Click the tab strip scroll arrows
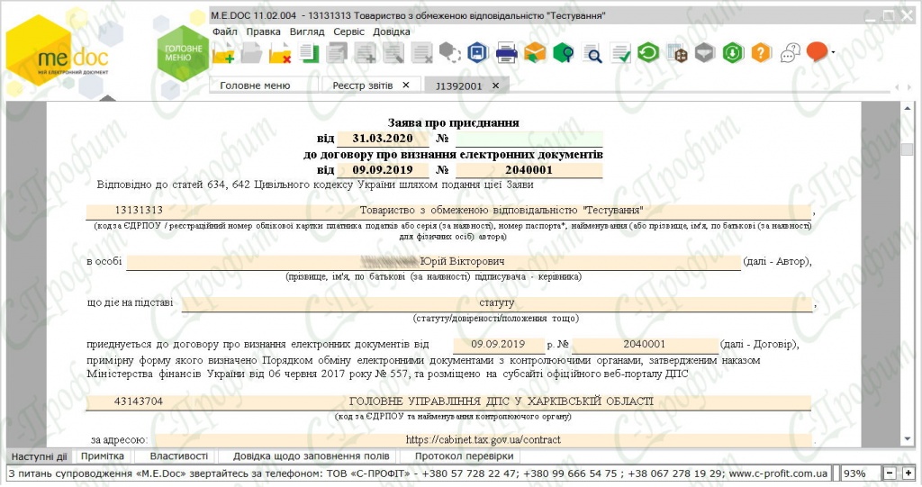Image resolution: width=922 pixels, height=487 pixels. tap(904, 87)
